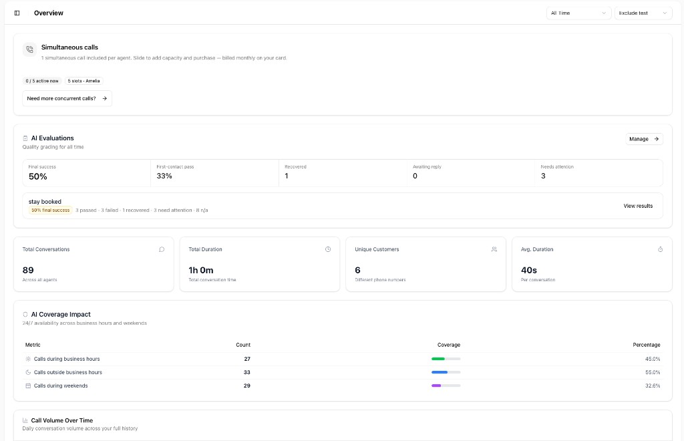The height and width of the screenshot is (441, 684).
Task: Click the stay booked evaluation title
Action: (45, 202)
